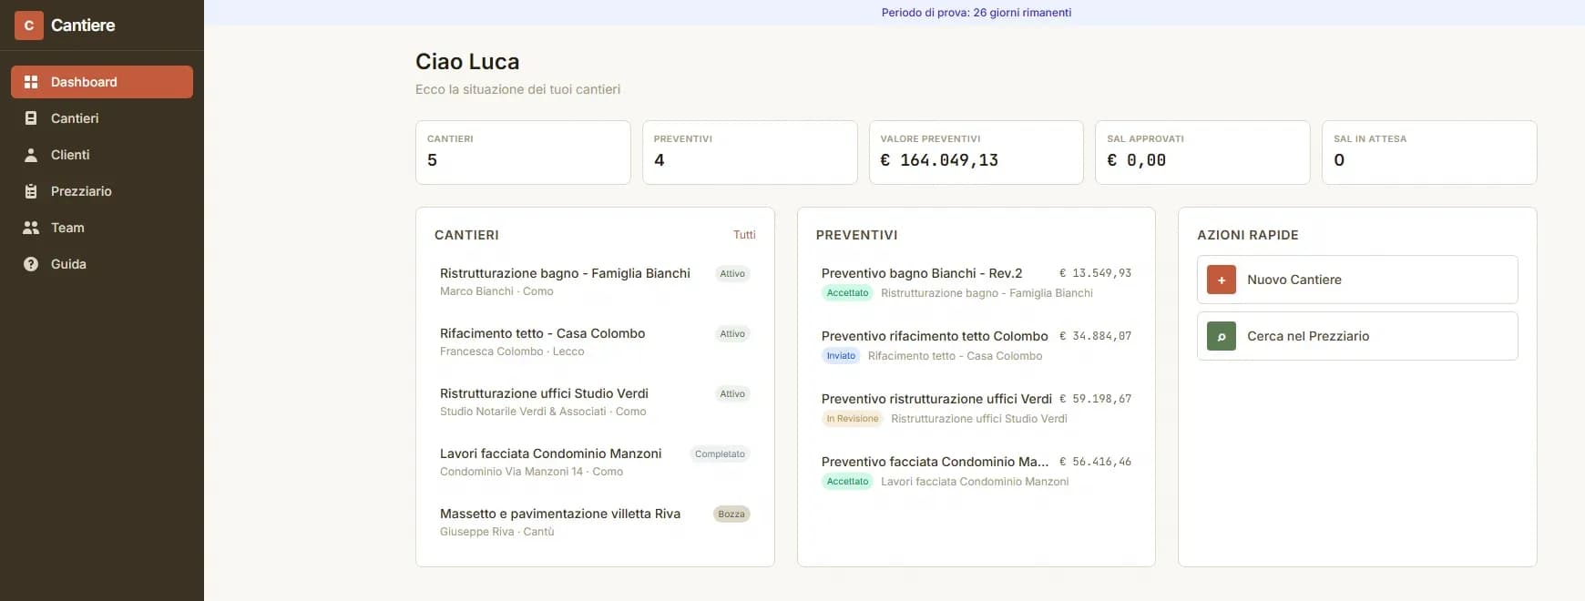This screenshot has width=1585, height=601.
Task: Click the SAL in Attesa card
Action: pyautogui.click(x=1429, y=152)
